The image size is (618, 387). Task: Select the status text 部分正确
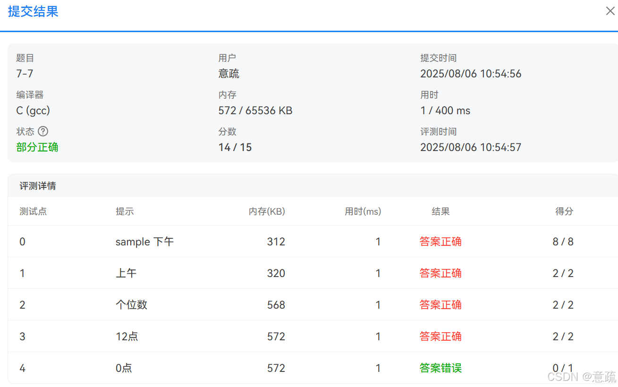tap(37, 147)
